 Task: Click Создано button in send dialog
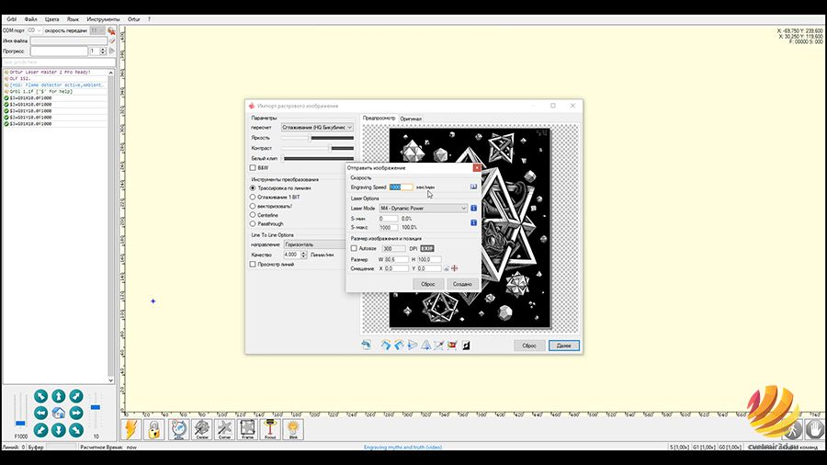point(462,284)
